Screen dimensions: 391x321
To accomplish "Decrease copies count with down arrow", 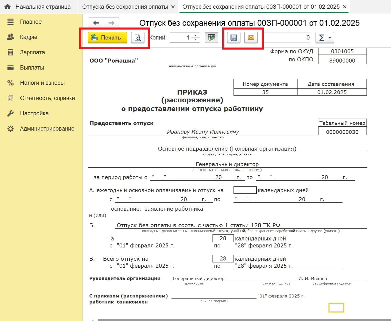I will 195,40.
